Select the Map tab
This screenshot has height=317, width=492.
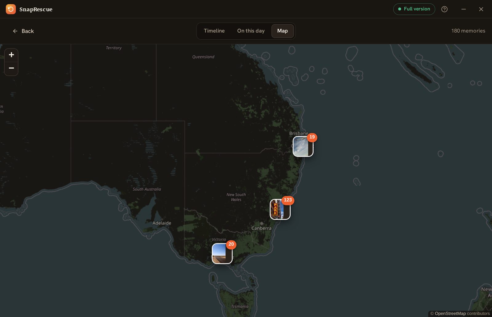[x=282, y=31]
